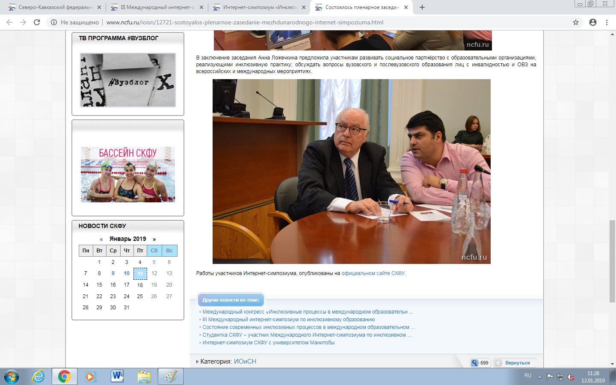Click 'Январь 2019' calendar title
This screenshot has width=616, height=385.
tap(127, 239)
